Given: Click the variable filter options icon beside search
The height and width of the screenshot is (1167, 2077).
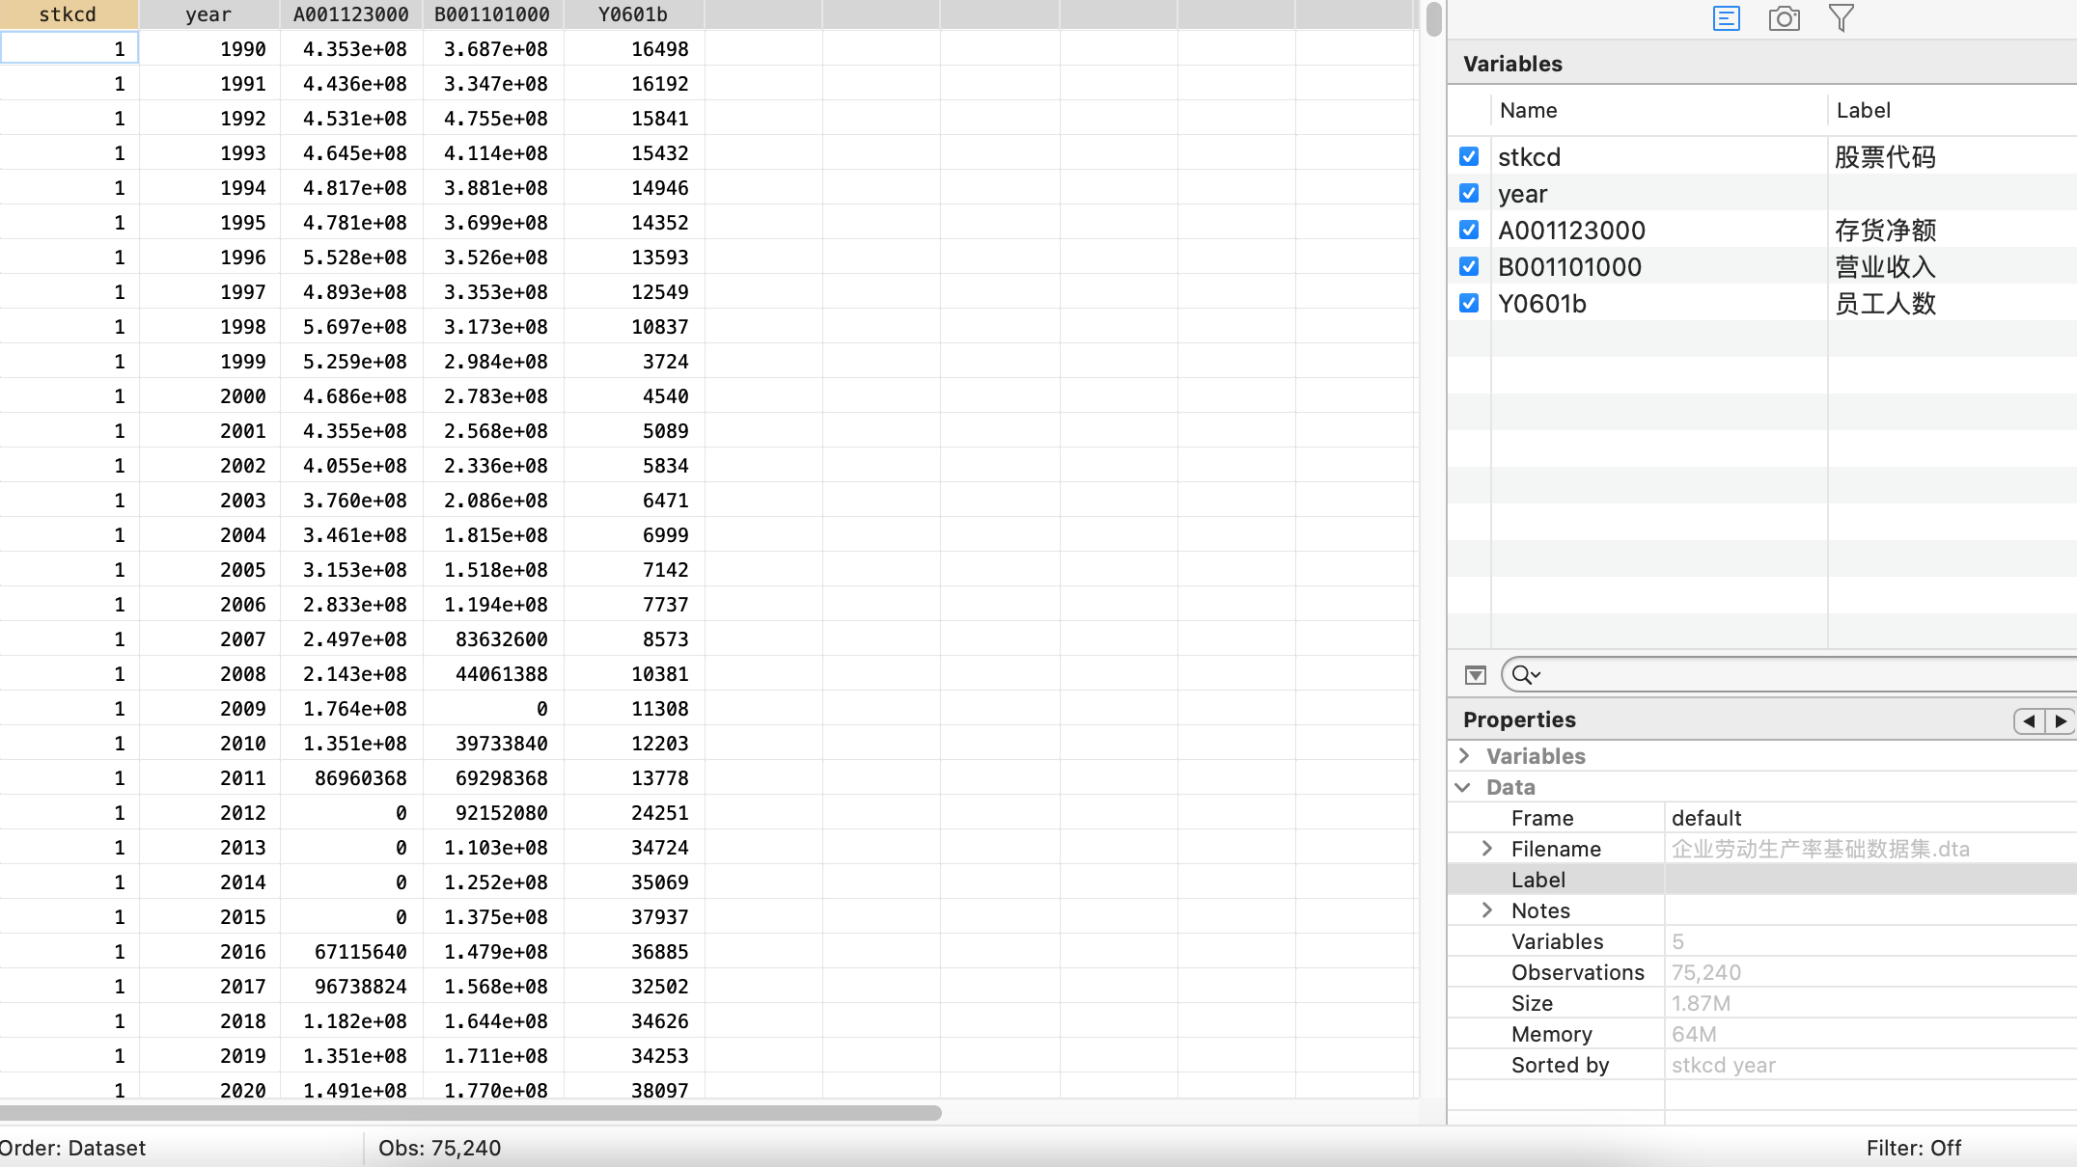Looking at the screenshot, I should [1475, 675].
